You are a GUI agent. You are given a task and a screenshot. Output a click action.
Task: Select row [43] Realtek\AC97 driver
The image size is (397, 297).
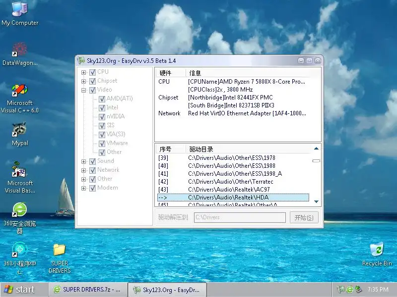point(233,190)
